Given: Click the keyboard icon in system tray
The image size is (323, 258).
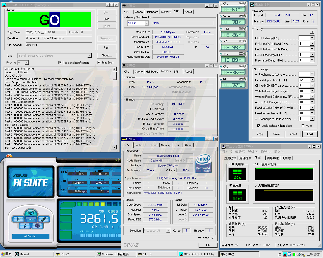Looking at the screenshot, I should (280, 254).
